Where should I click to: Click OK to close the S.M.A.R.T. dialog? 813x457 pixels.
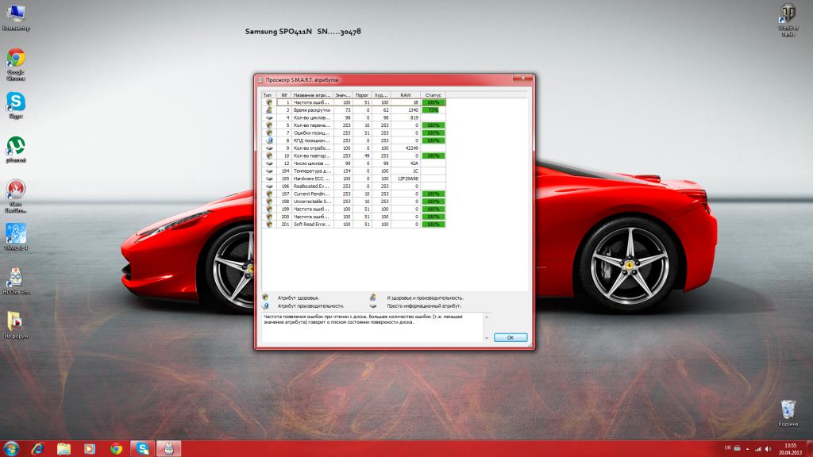[x=510, y=337]
